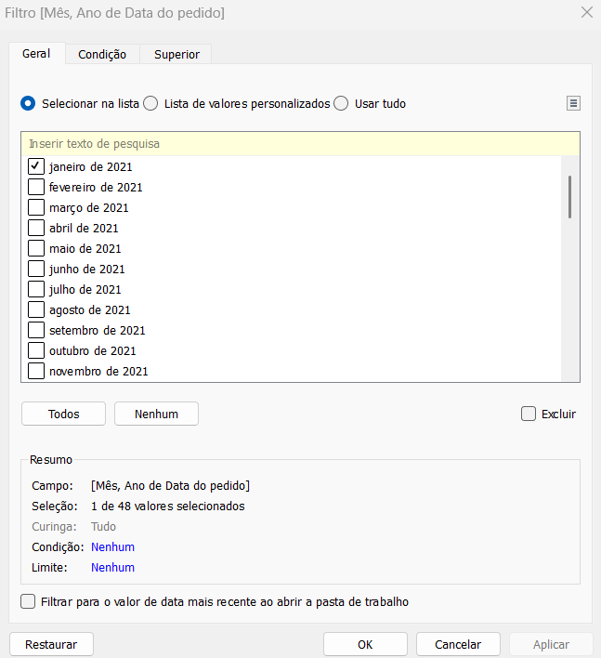This screenshot has height=658, width=601.
Task: Enable the Excluir checkbox
Action: point(529,414)
